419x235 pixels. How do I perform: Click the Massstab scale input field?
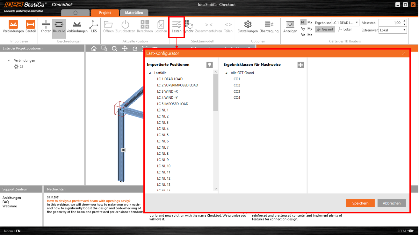coord(390,23)
